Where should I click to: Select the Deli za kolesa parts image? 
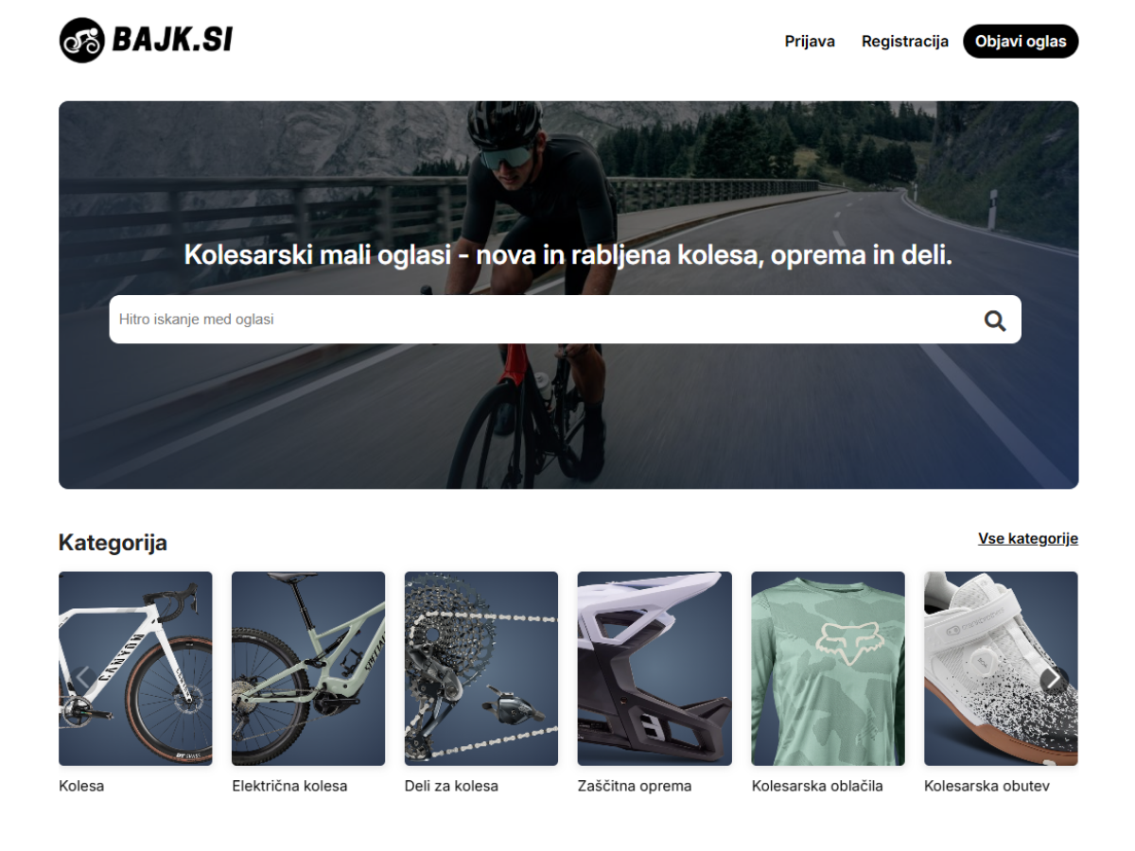pos(481,669)
